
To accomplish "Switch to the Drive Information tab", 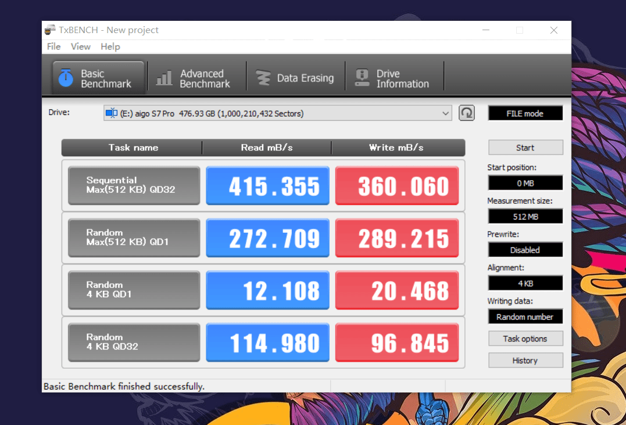I will tap(394, 78).
